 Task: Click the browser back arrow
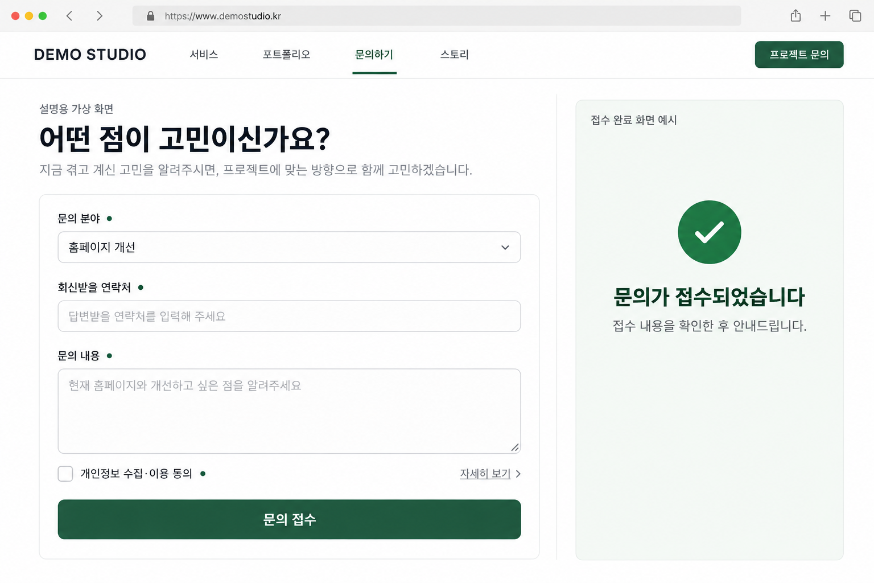69,16
